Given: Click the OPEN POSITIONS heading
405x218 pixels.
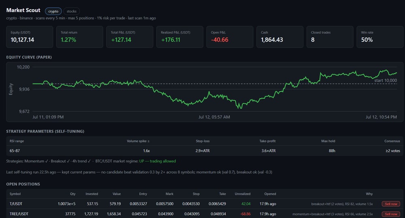Looking at the screenshot, I should tap(23, 184).
